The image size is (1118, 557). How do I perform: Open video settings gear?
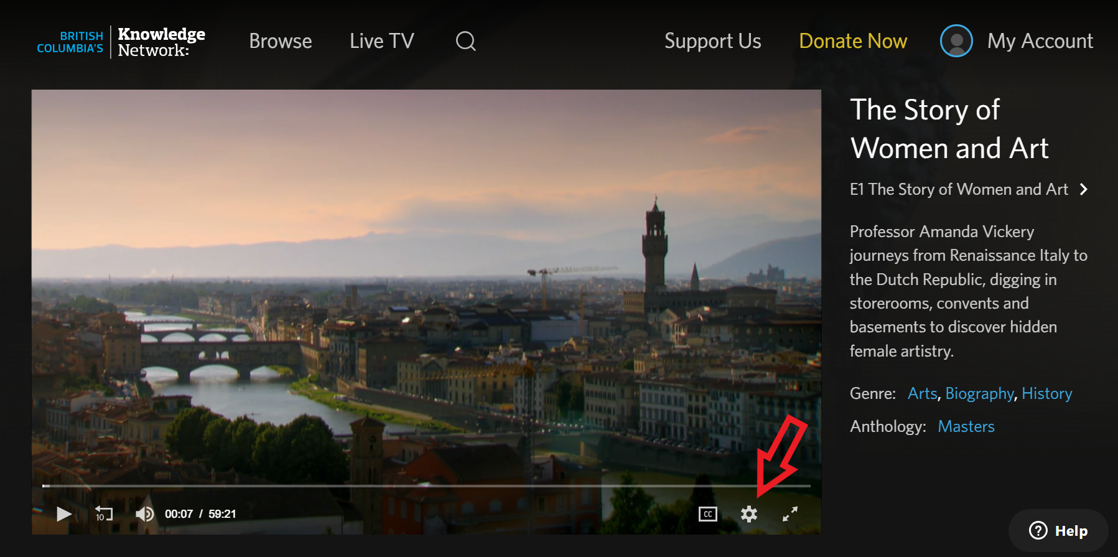[x=749, y=514]
